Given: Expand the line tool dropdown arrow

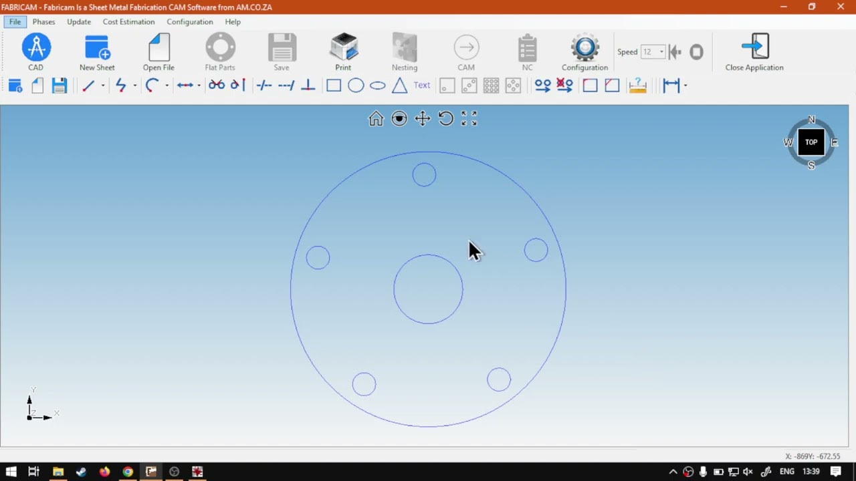Looking at the screenshot, I should click(x=102, y=86).
